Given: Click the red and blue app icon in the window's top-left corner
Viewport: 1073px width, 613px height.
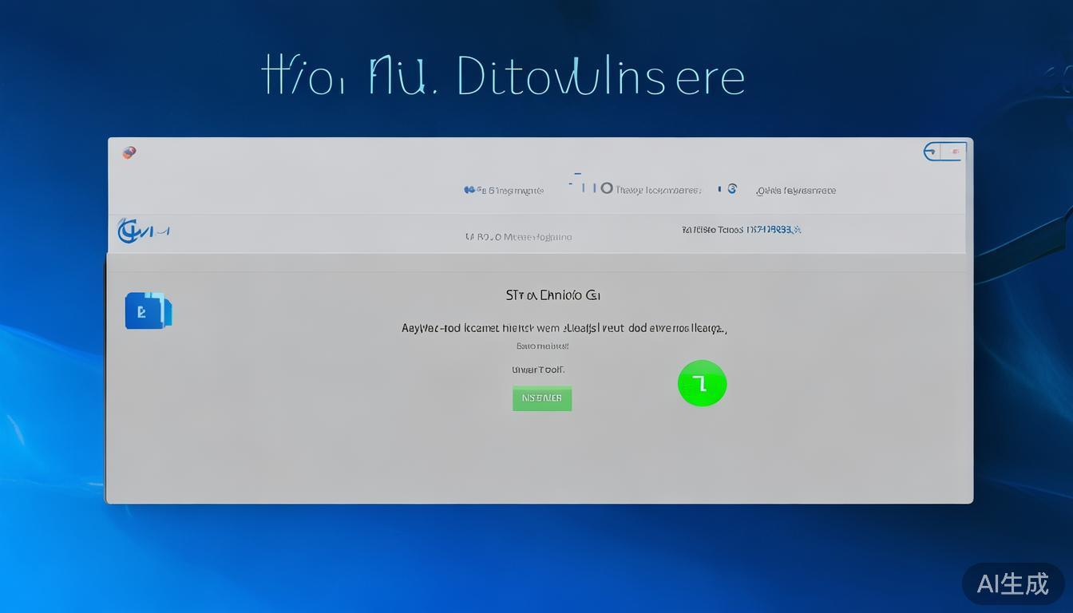Looking at the screenshot, I should 129,152.
